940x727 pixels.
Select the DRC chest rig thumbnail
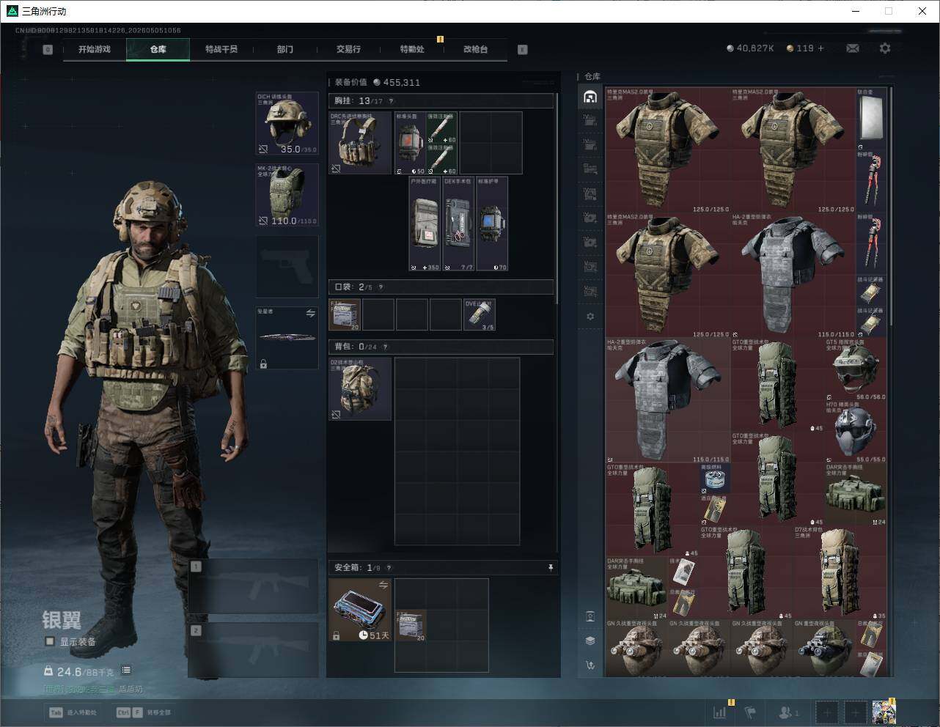360,143
